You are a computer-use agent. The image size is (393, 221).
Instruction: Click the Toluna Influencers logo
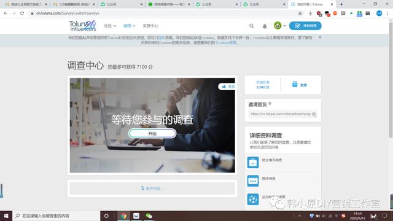82,26
